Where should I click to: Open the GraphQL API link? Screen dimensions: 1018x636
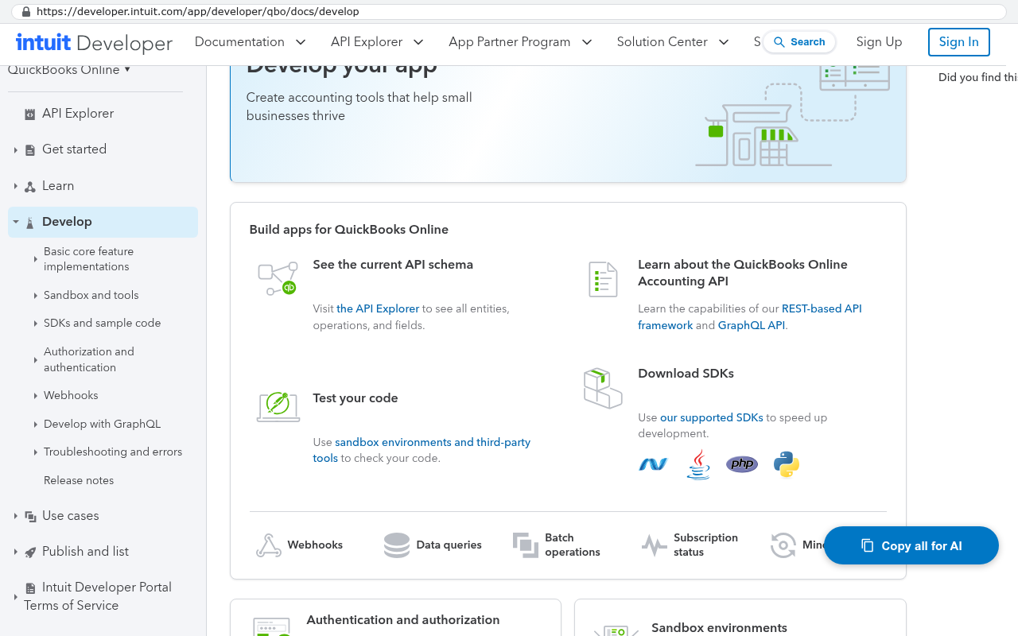point(752,325)
